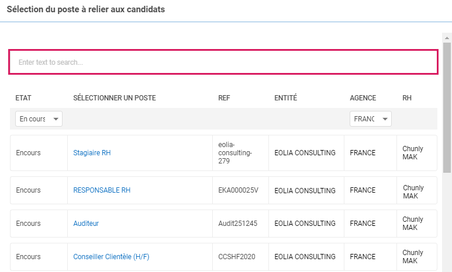
Task: Click the RH column header
Action: [x=407, y=98]
